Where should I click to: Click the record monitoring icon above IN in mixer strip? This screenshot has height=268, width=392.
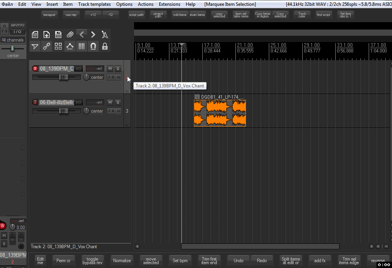tap(12, 235)
